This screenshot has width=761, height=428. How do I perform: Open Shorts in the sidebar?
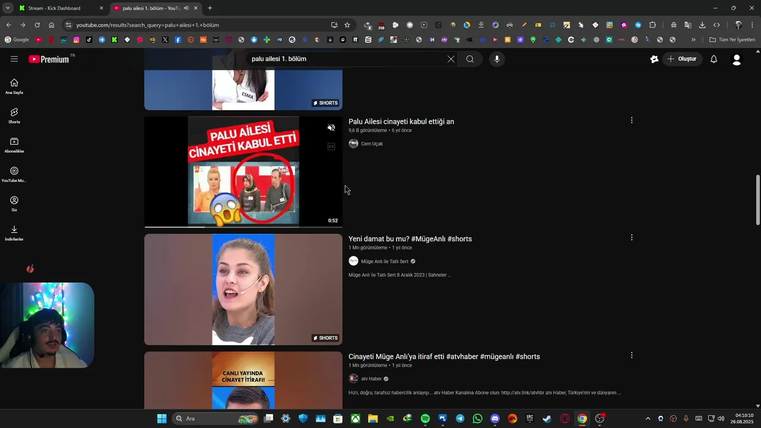pyautogui.click(x=14, y=115)
